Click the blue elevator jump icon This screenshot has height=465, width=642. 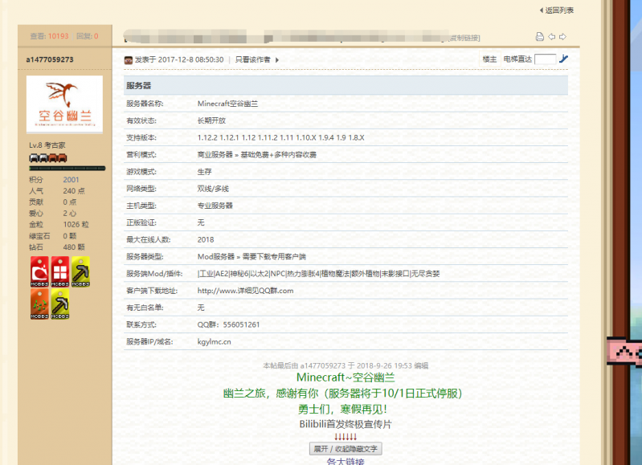point(563,59)
